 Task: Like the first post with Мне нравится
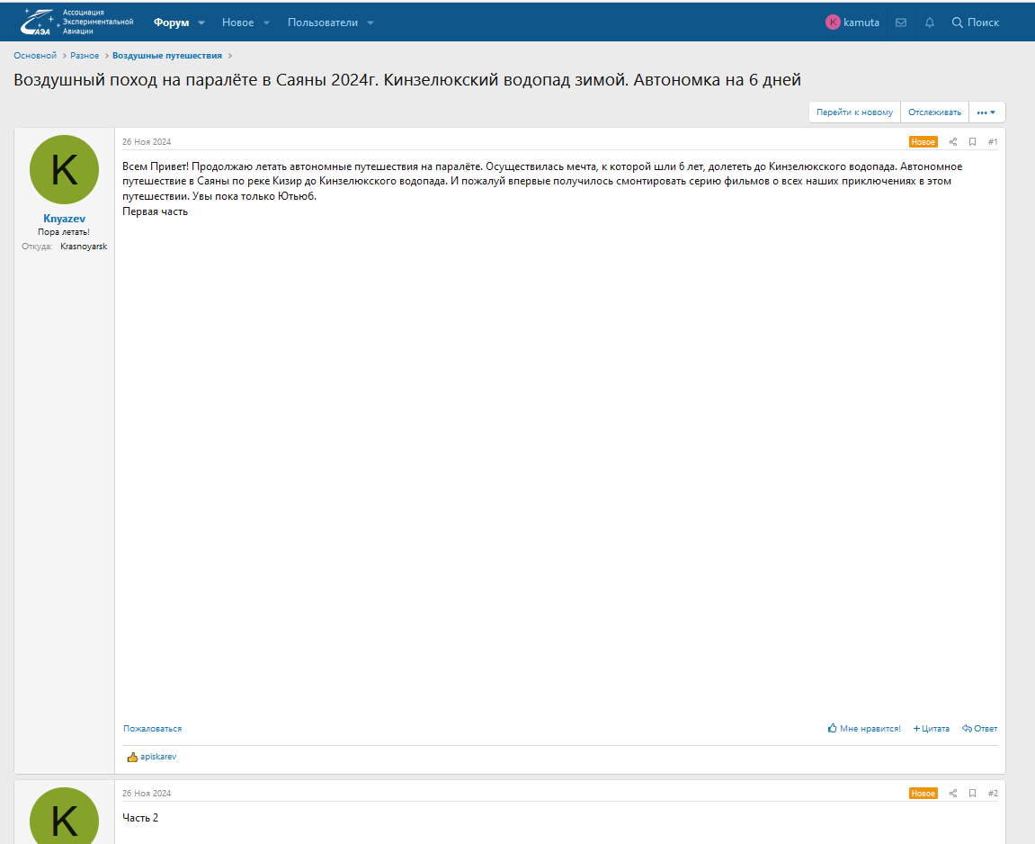pyautogui.click(x=863, y=729)
